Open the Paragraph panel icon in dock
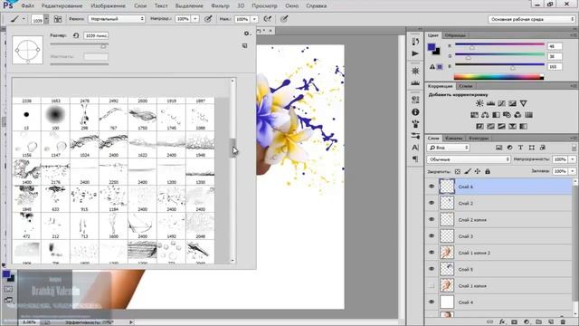The height and width of the screenshot is (326, 579). point(415,159)
